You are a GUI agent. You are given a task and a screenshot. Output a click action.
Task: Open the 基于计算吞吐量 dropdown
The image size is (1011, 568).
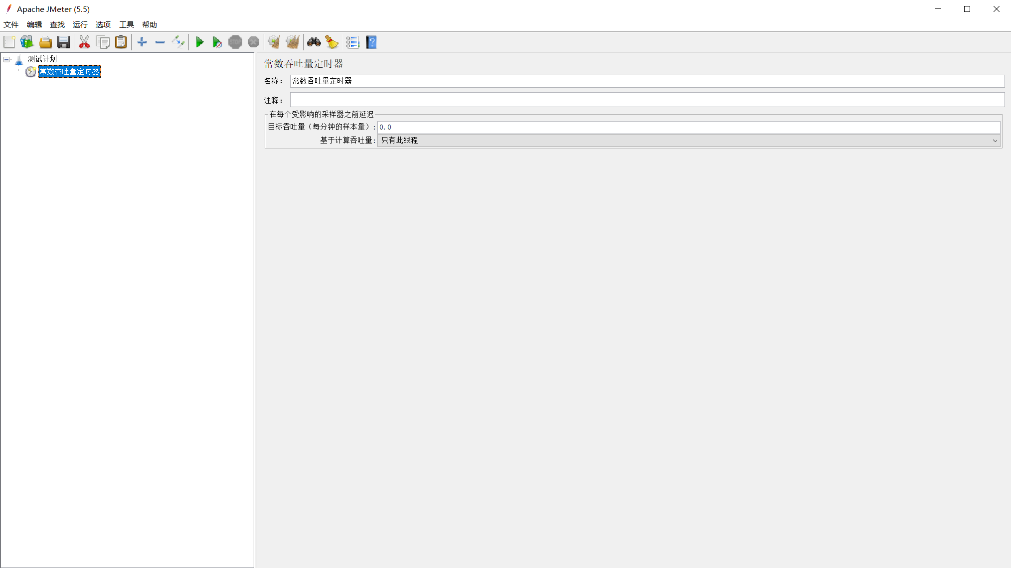(688, 141)
